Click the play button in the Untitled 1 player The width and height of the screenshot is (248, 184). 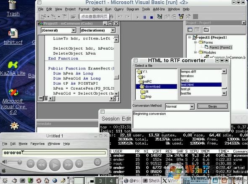coord(55,165)
